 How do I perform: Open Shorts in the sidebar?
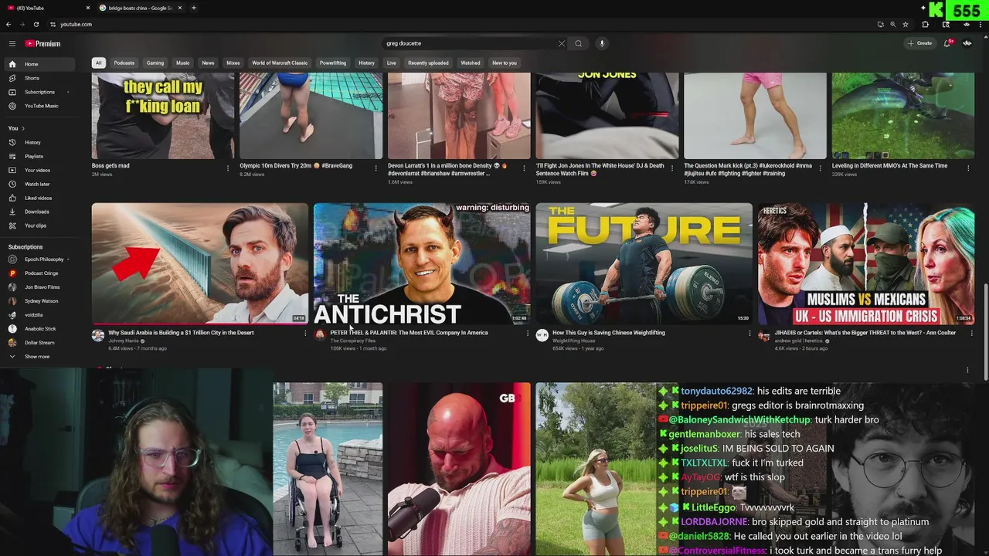pos(39,78)
